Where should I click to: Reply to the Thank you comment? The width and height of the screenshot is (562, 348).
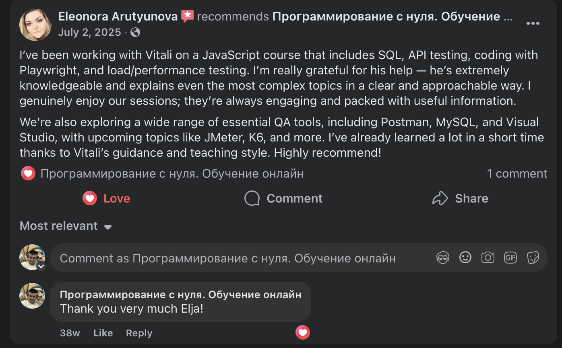[139, 333]
